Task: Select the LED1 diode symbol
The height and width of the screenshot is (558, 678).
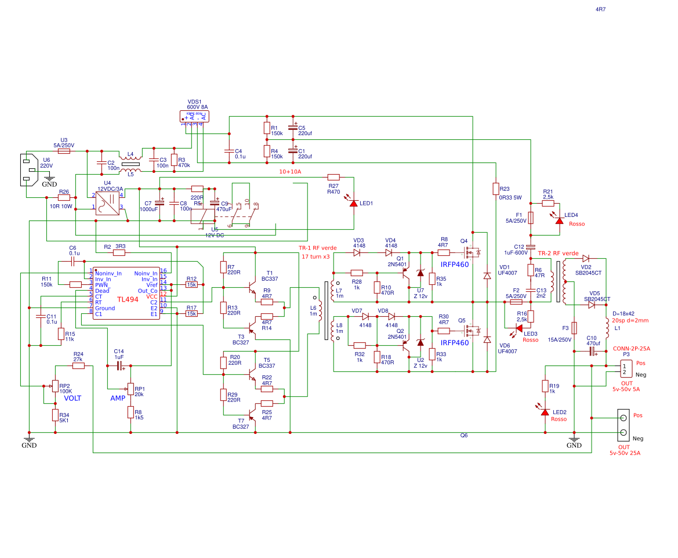Action: tap(354, 203)
